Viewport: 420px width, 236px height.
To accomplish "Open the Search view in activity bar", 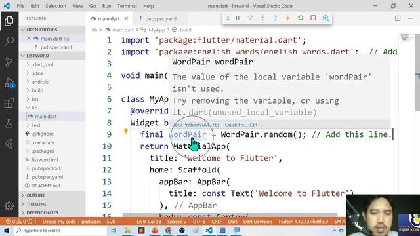I will tap(9, 41).
